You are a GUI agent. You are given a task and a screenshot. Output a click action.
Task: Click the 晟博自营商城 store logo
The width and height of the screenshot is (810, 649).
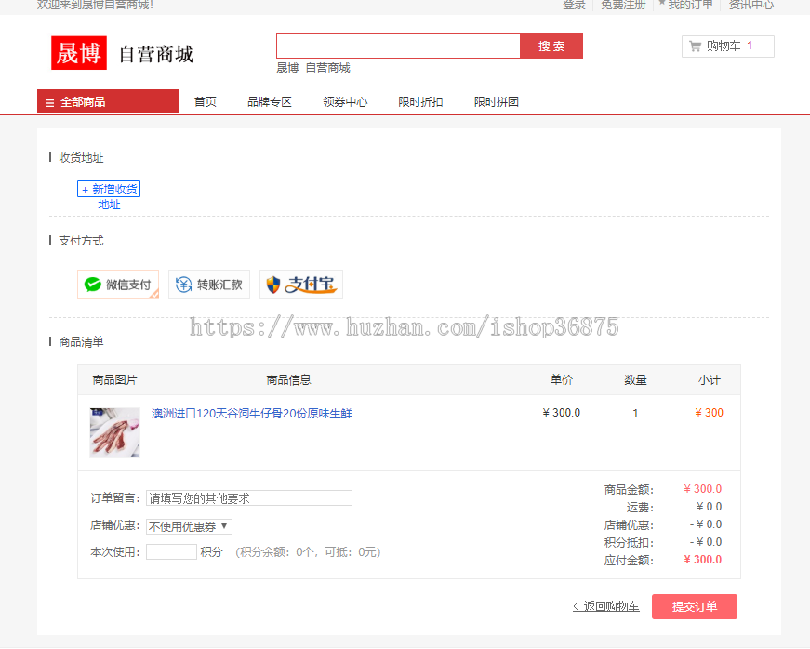click(123, 51)
